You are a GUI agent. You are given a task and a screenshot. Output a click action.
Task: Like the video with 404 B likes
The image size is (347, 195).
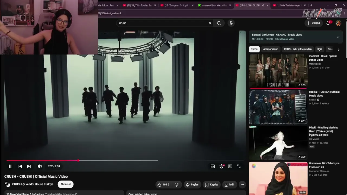pos(163,185)
